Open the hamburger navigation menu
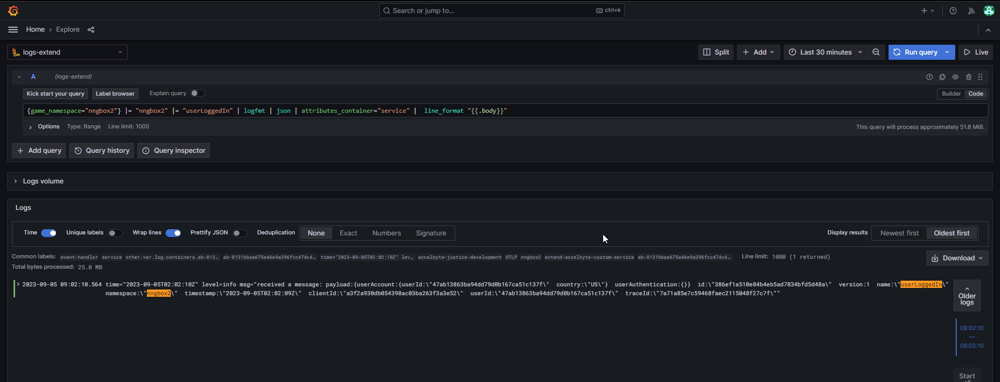Screen dimensions: 1000x382 pyautogui.click(x=13, y=30)
